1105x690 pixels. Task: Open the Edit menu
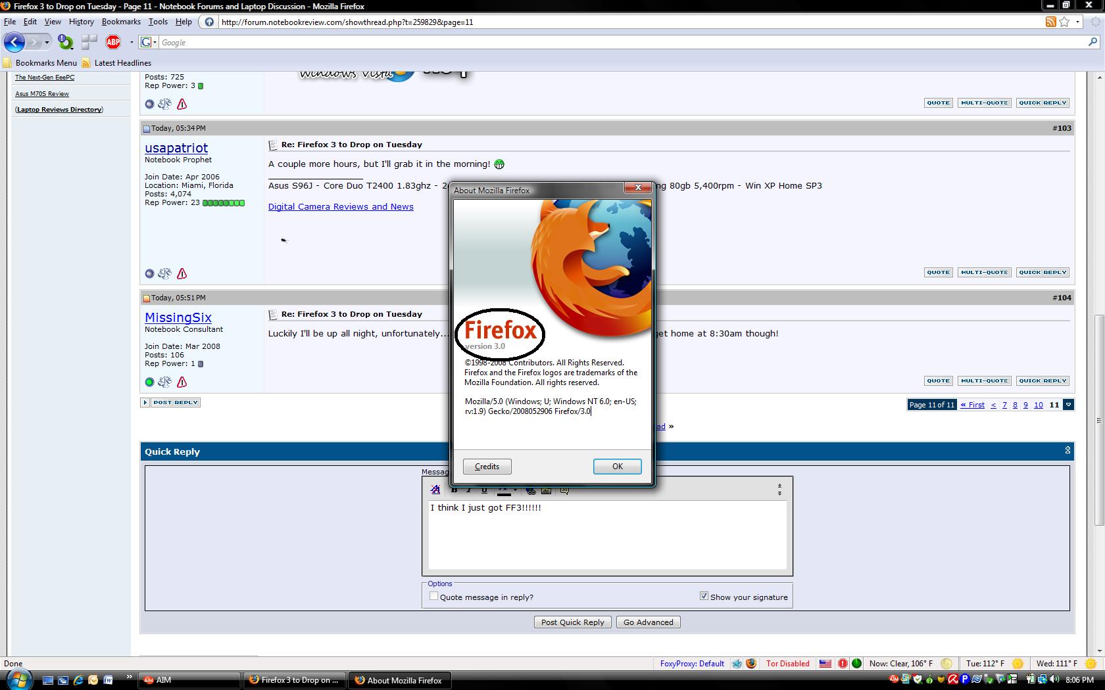pos(30,22)
